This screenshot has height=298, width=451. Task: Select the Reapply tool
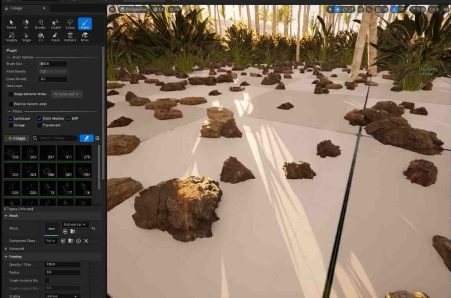tap(11, 37)
